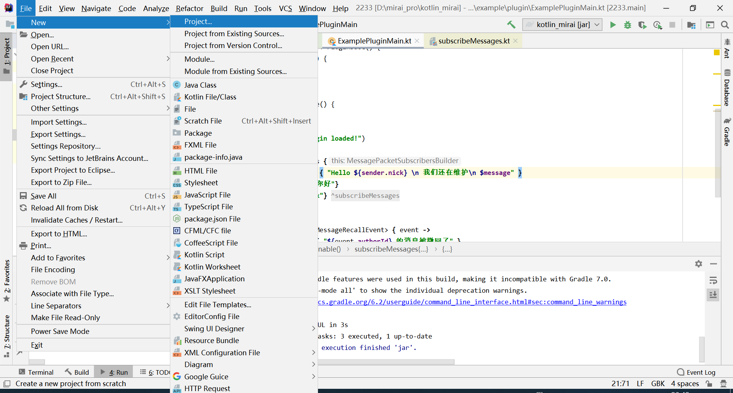The width and height of the screenshot is (733, 393).
Task: Switch to the ExamplePluginMain.kt editor tab
Action: tap(374, 41)
